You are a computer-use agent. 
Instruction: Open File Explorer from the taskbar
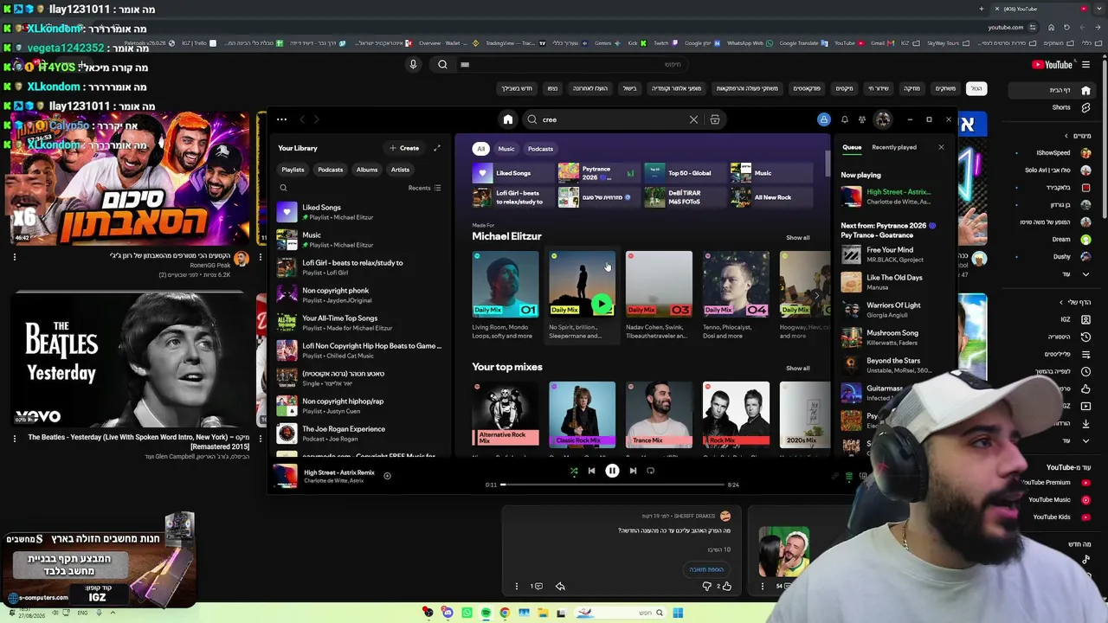543,613
